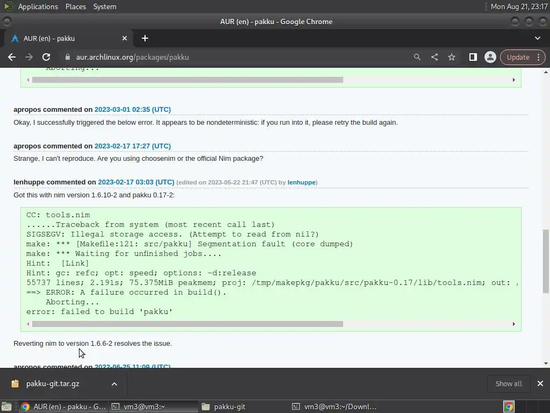Open the Chrome profile avatar
The image size is (550, 413).
pos(490,57)
